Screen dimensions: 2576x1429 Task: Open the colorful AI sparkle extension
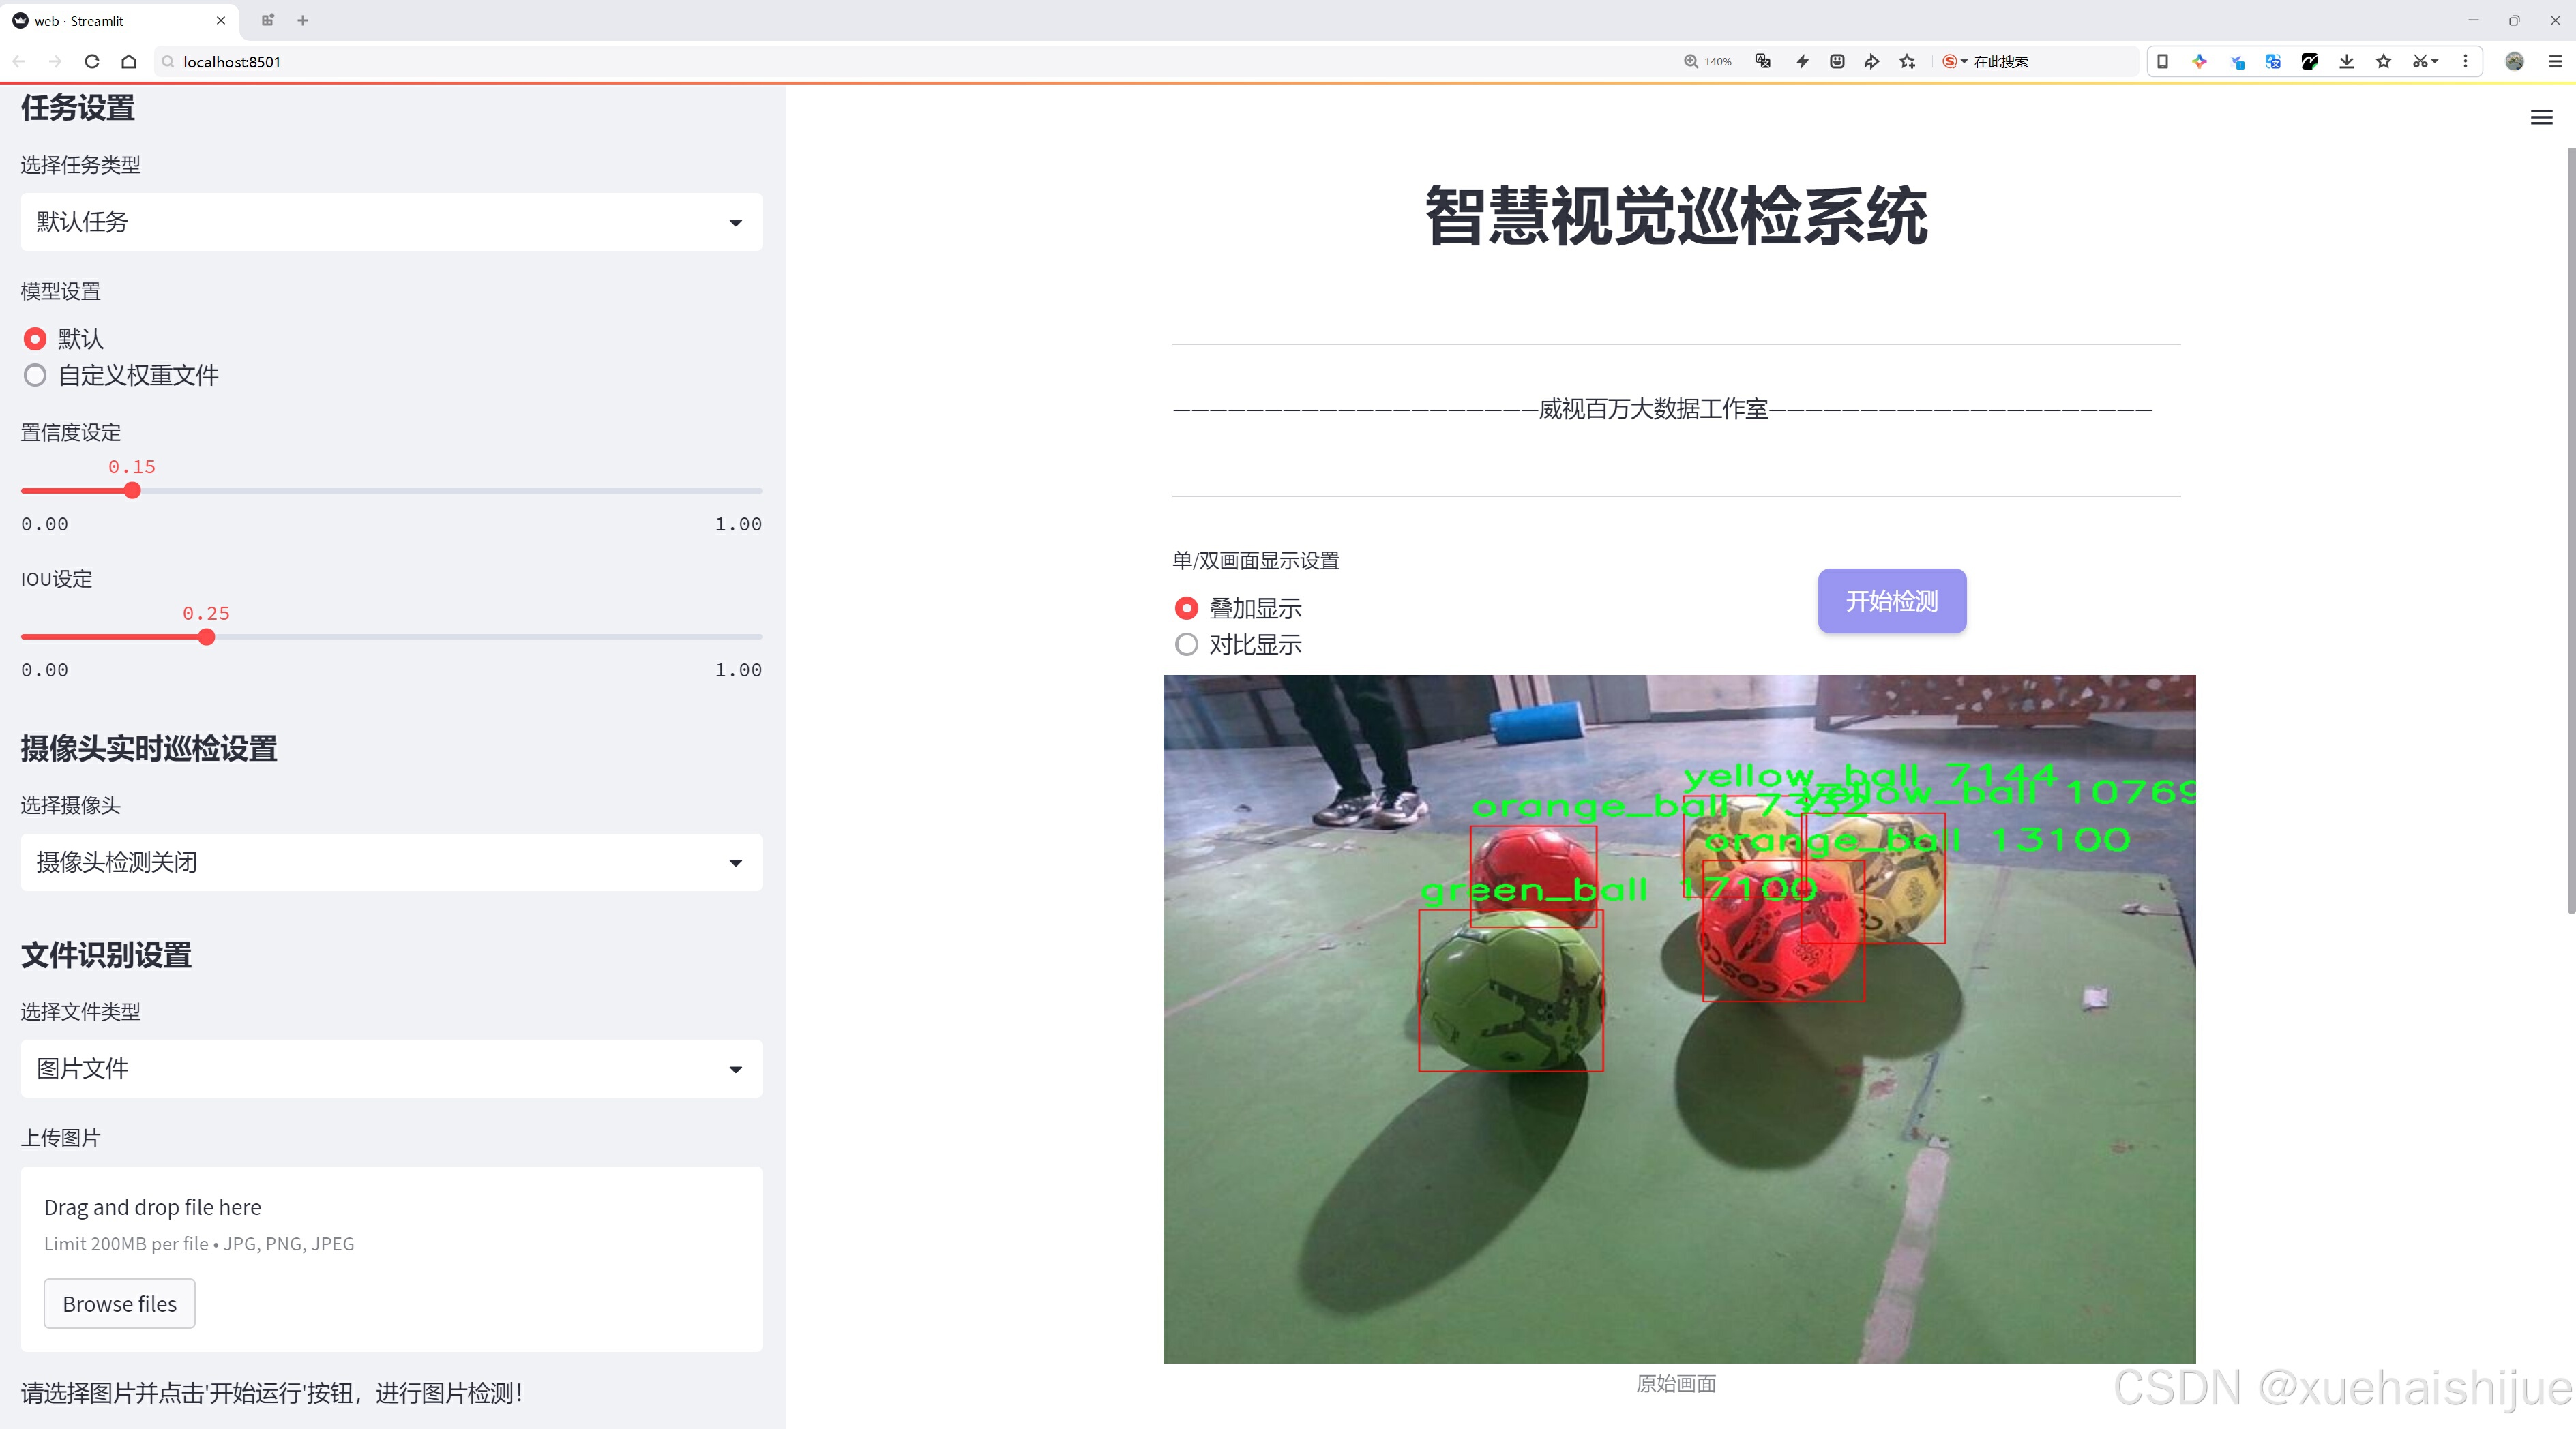2199,61
